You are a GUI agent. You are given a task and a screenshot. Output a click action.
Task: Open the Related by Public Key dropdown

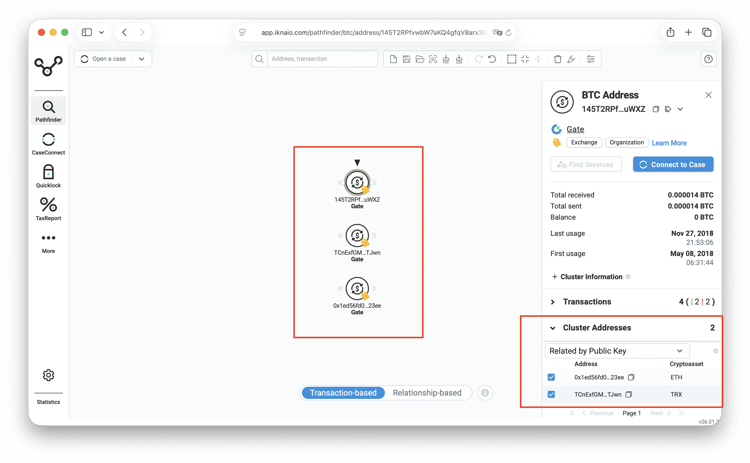[x=617, y=351]
